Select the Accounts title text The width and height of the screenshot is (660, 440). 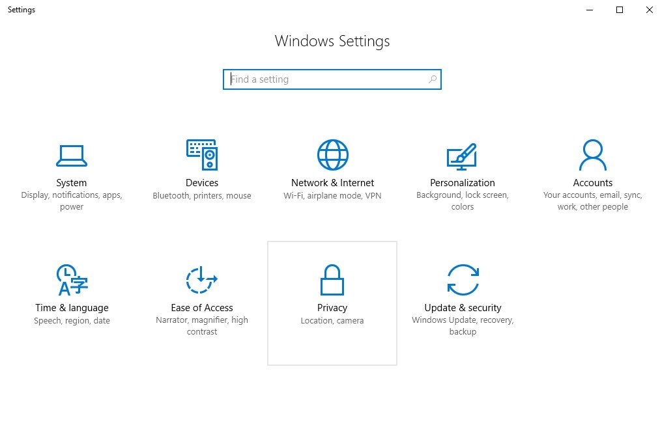[x=593, y=183]
